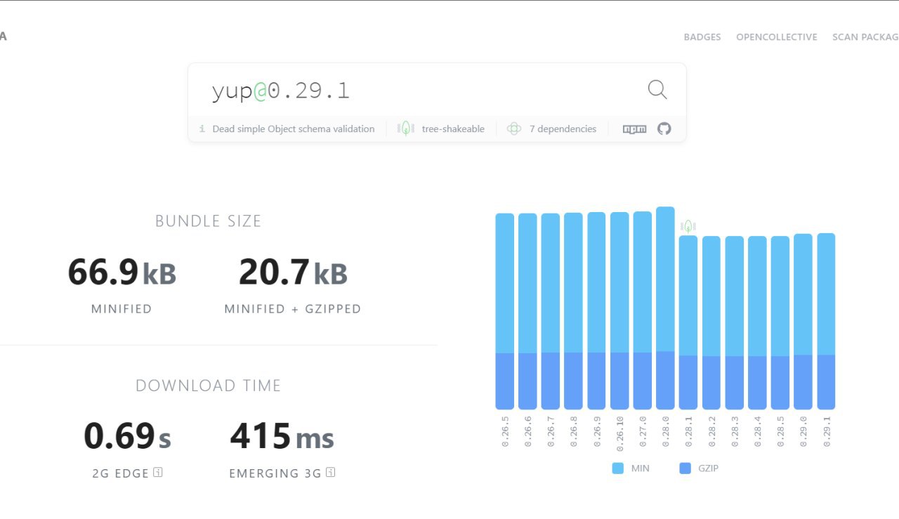Select the tallest chart bar, version 0.28.0
899x519 pixels.
click(665, 308)
